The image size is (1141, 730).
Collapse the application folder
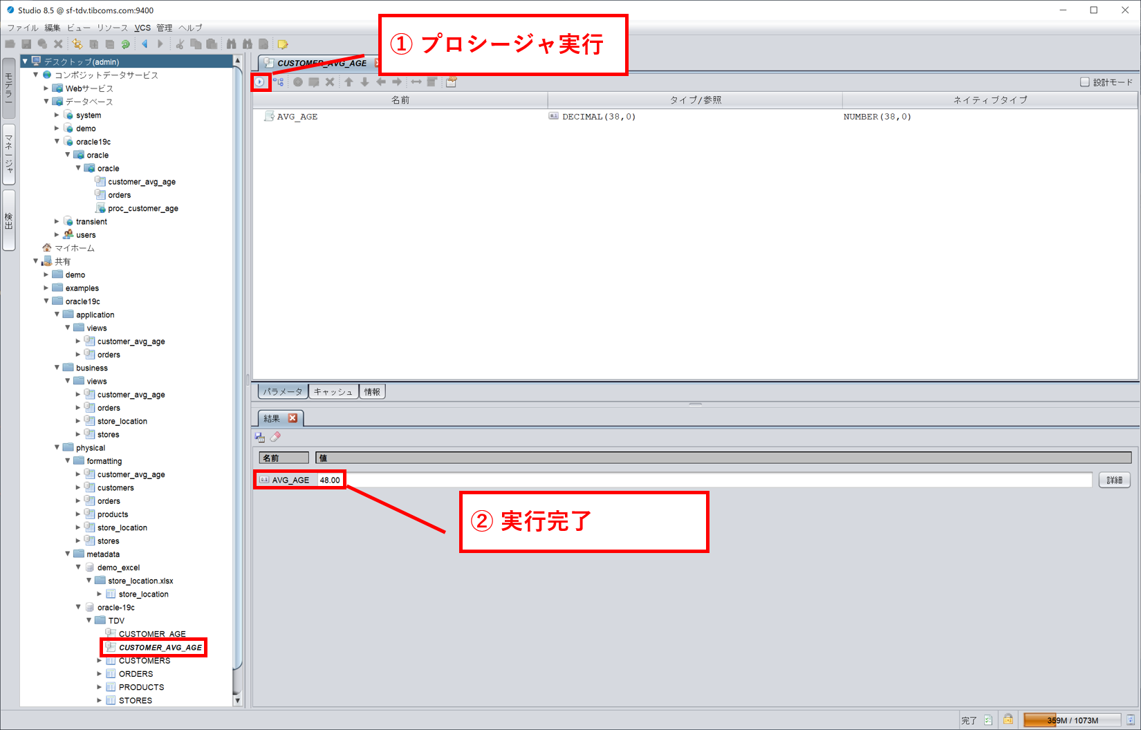(57, 315)
